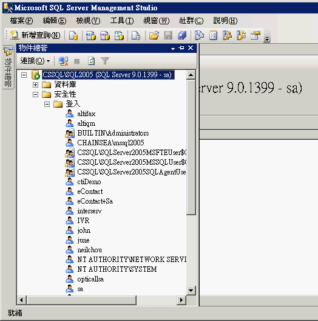318x321 pixels.
Task: Select the neilchou login
Action: tap(90, 250)
